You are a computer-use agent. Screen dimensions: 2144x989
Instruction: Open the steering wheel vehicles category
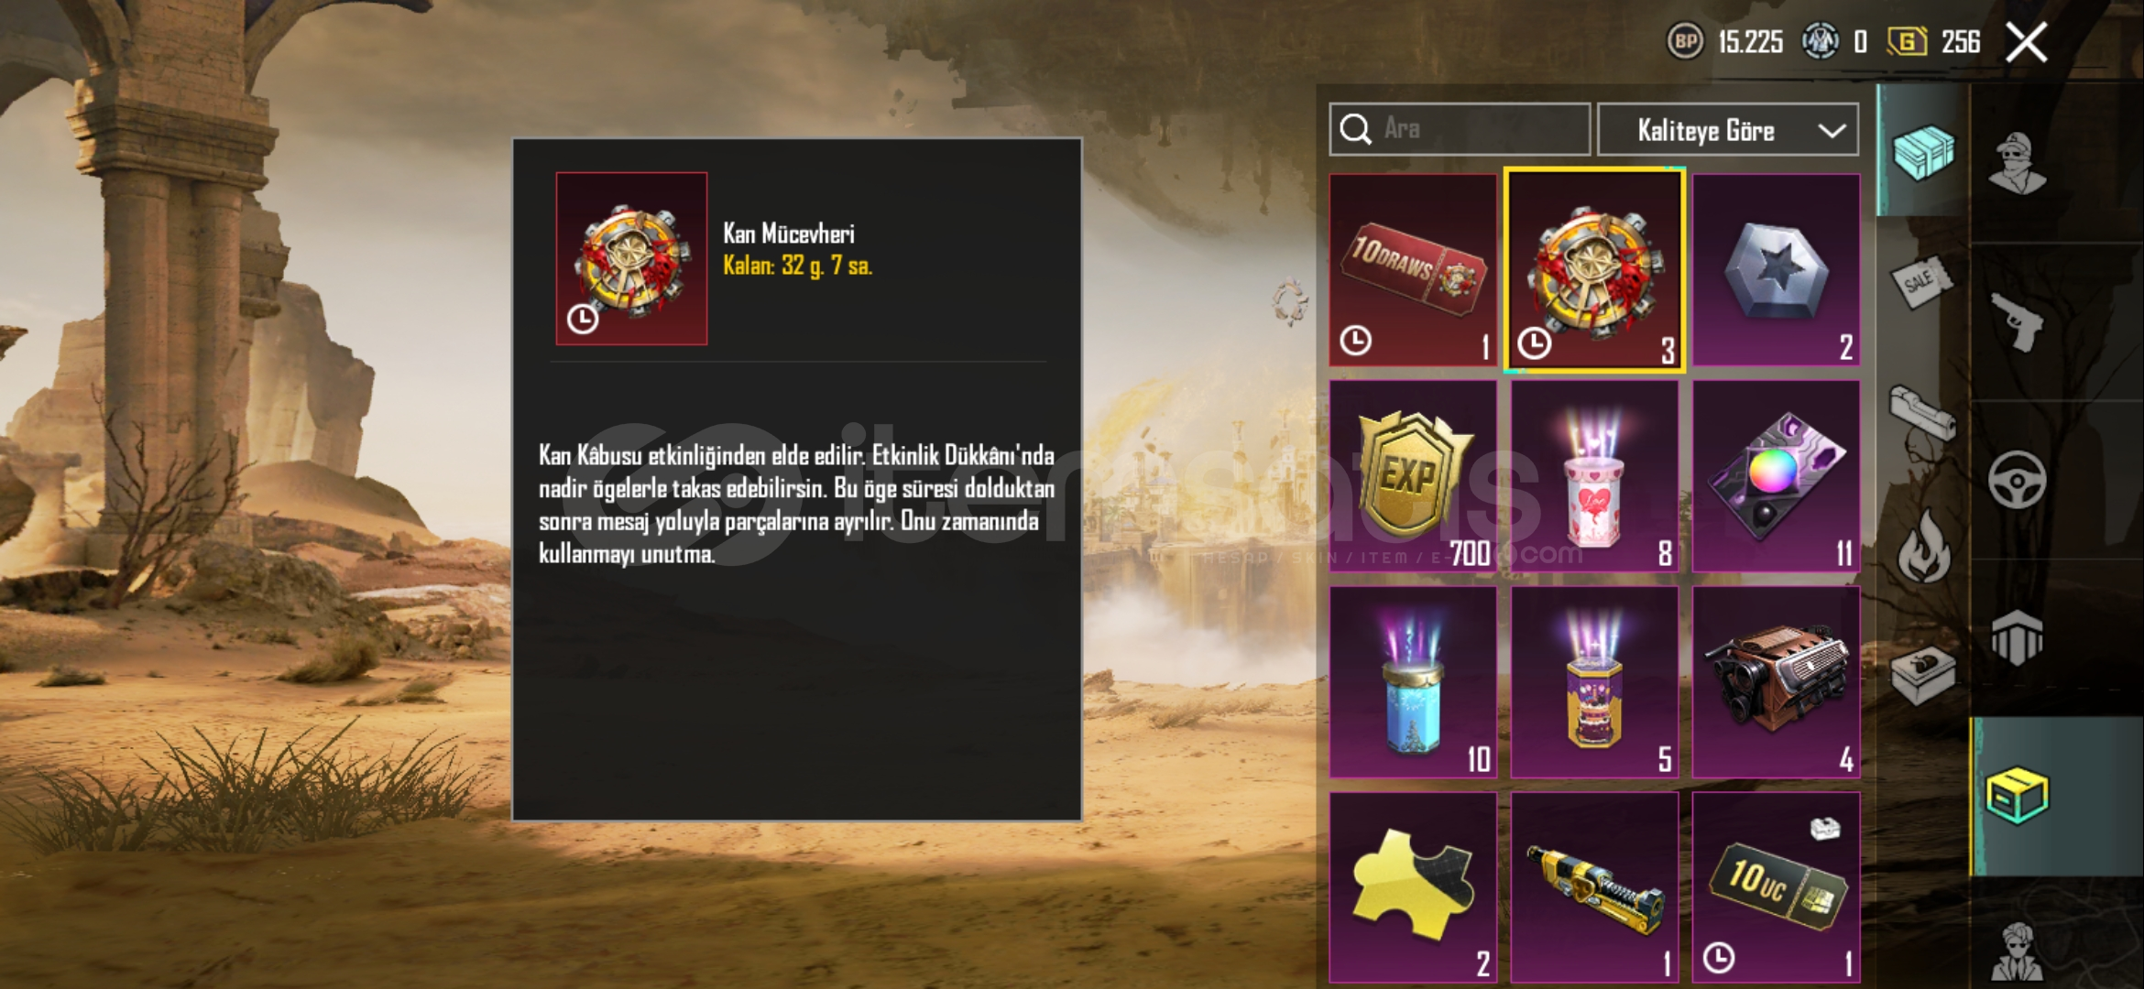click(x=2017, y=480)
